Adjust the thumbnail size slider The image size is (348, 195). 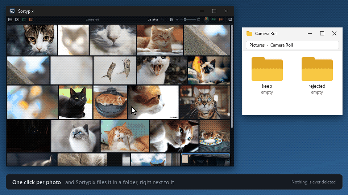click(188, 19)
